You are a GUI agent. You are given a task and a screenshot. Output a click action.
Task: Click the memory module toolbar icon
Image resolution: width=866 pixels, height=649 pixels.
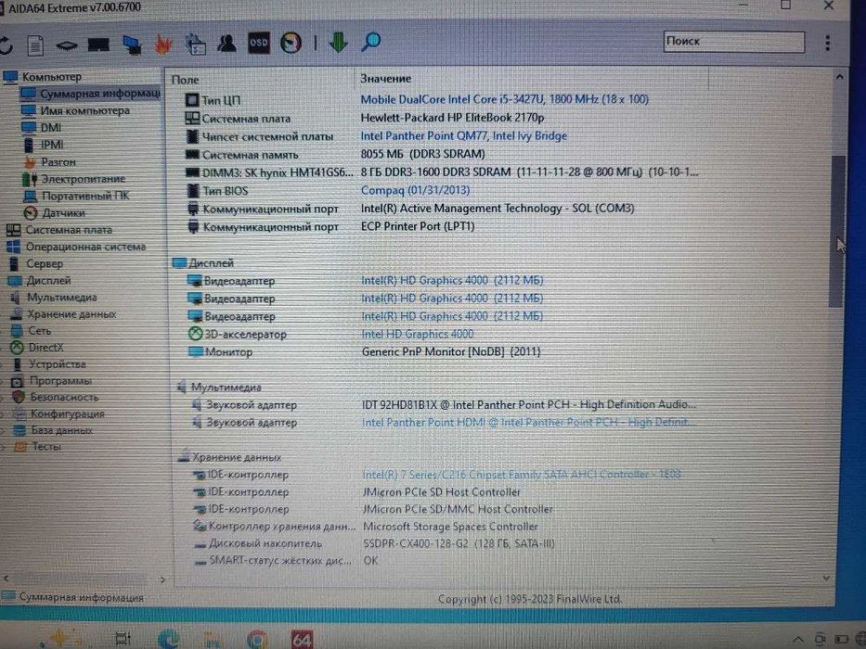coord(98,45)
